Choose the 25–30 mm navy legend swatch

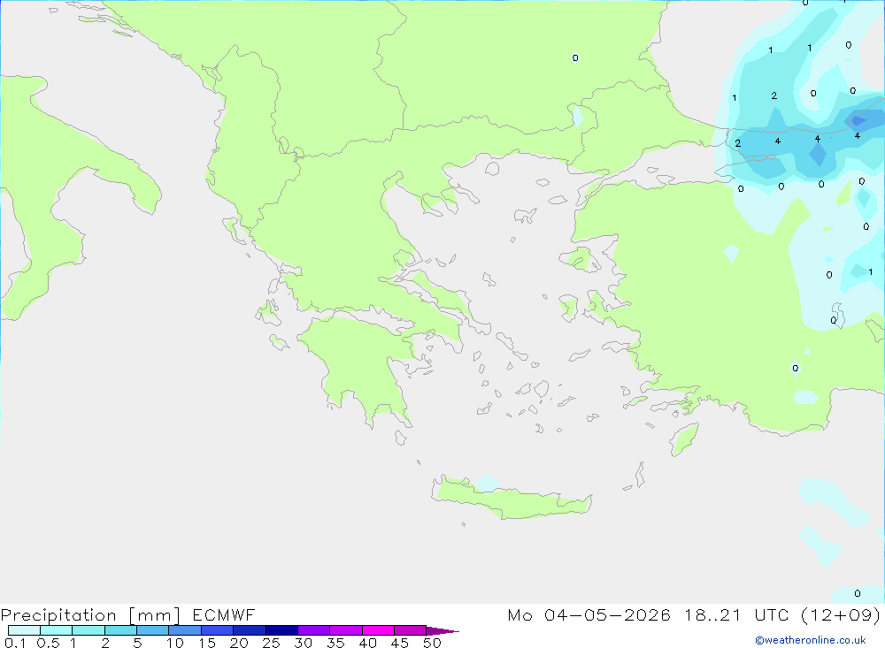point(281,630)
